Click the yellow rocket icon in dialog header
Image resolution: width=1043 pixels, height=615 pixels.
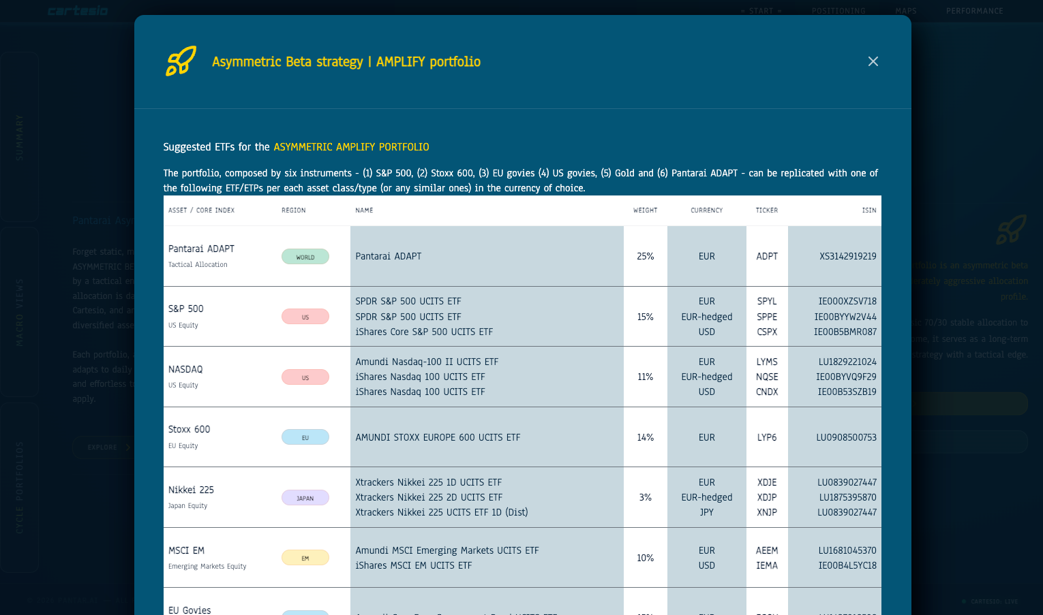pos(181,61)
